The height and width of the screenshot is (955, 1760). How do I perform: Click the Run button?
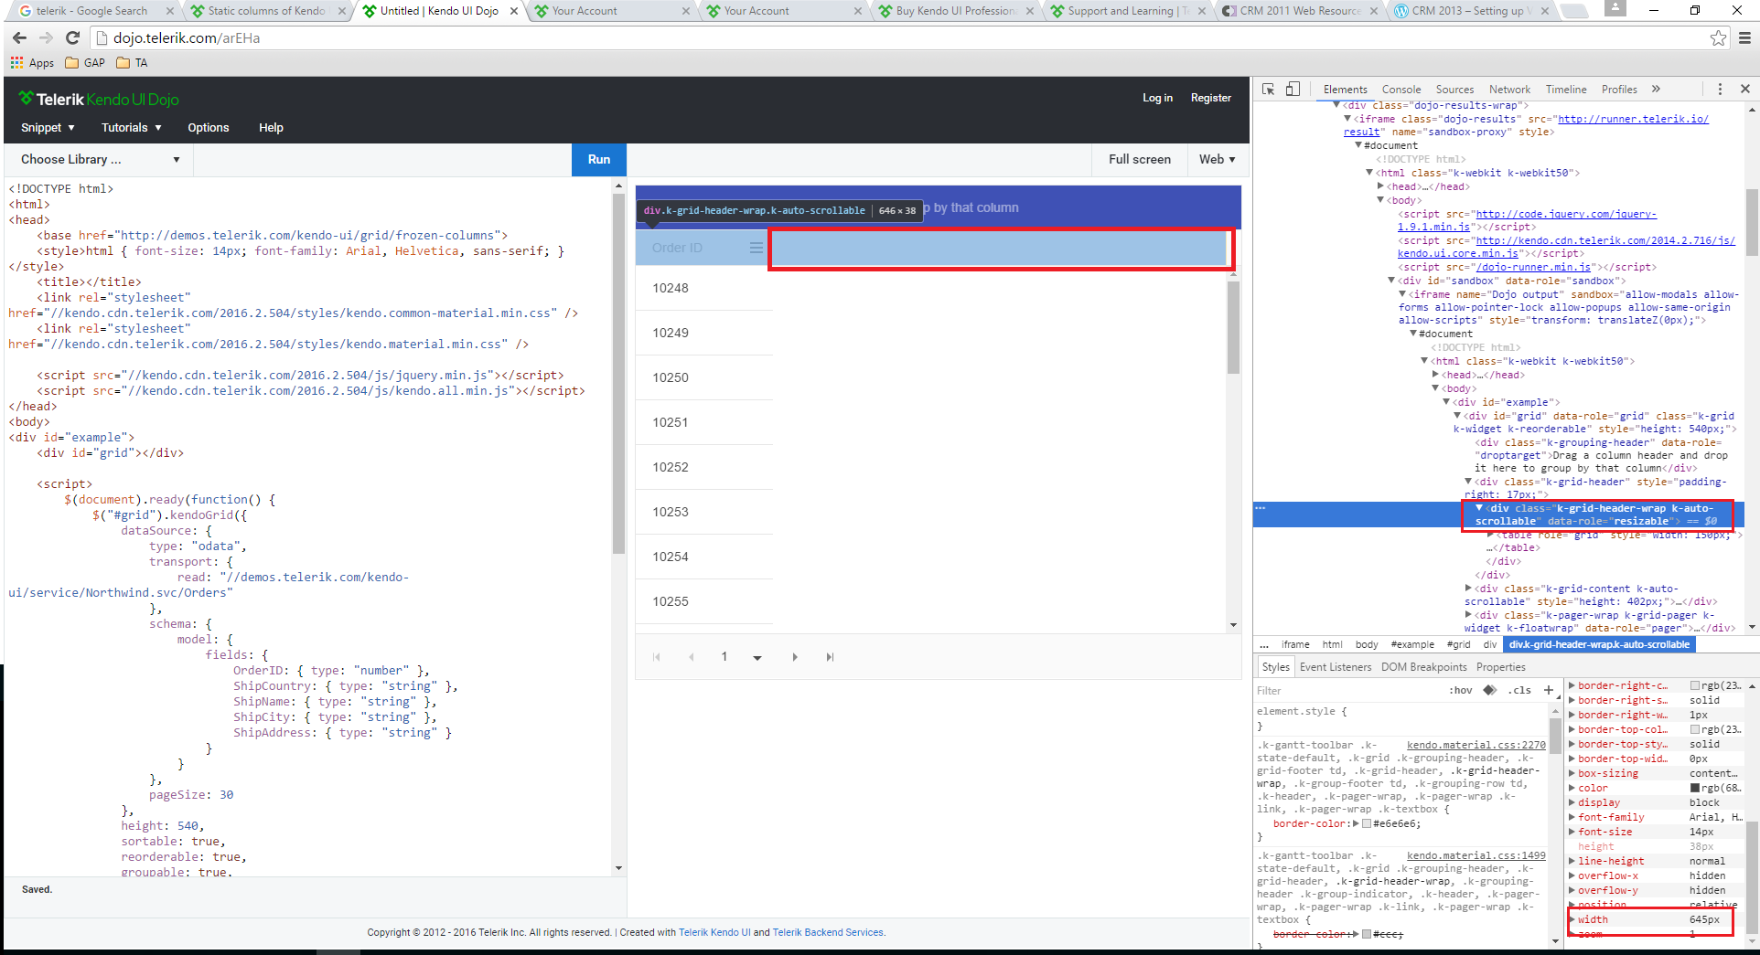click(x=599, y=159)
